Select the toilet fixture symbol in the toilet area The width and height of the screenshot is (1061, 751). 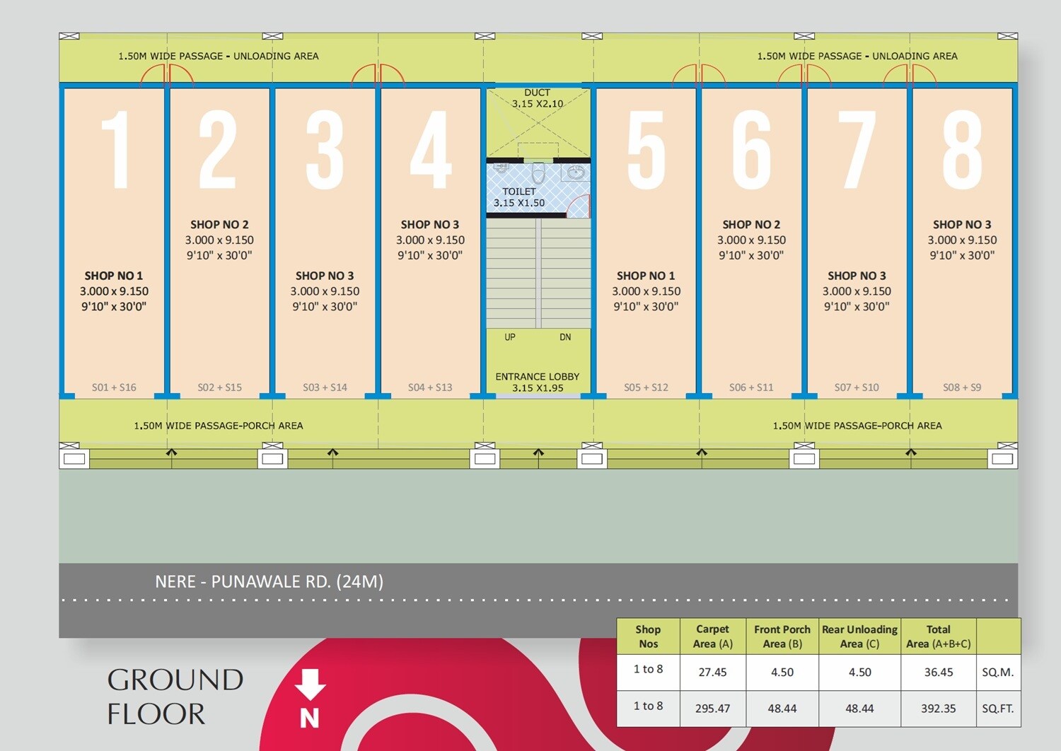point(539,172)
